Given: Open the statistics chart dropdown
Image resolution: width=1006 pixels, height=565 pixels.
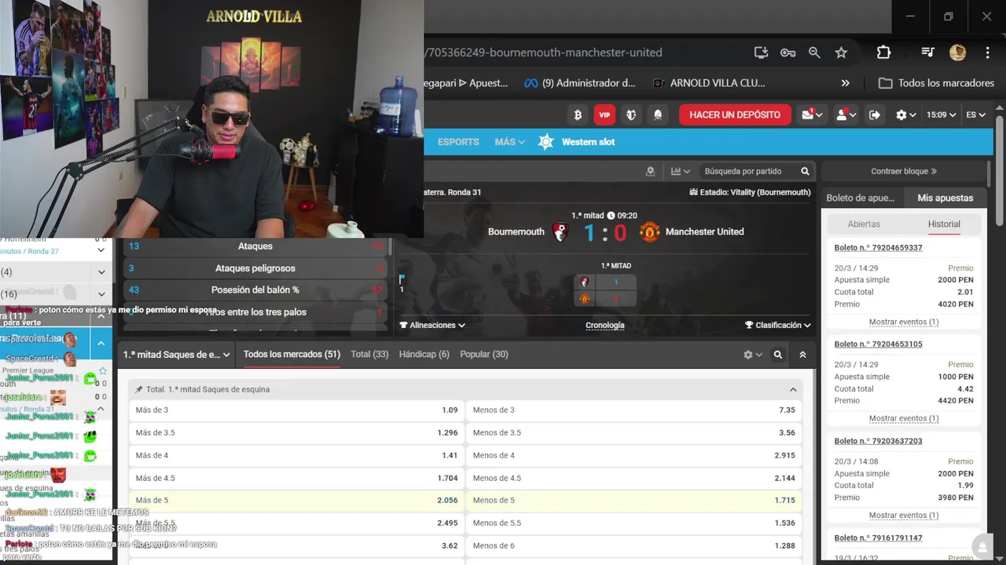Looking at the screenshot, I should [x=681, y=171].
